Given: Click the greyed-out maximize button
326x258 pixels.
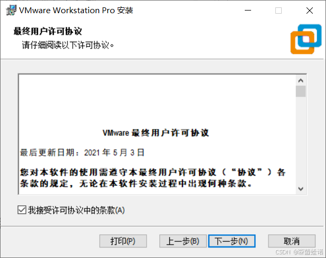Looking at the screenshot, I should [x=279, y=11].
